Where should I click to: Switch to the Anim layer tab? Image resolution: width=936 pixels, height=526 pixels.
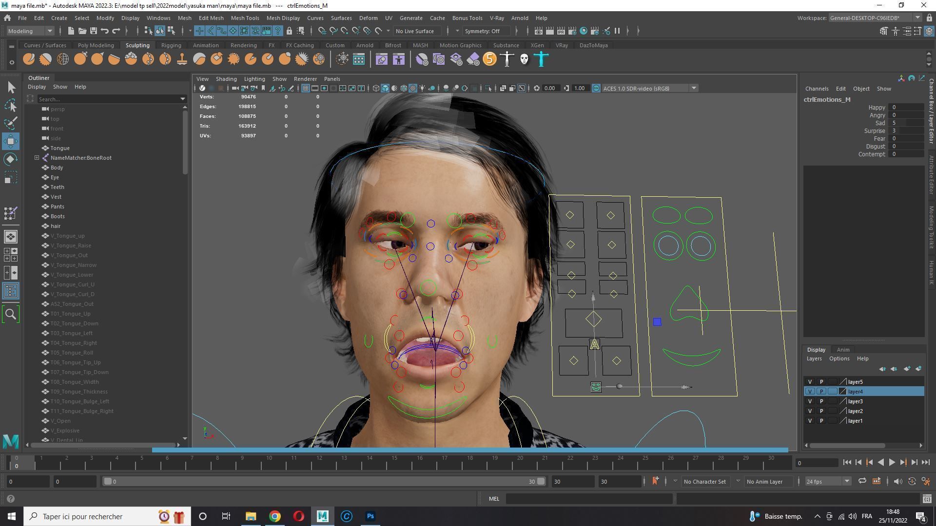pos(843,350)
